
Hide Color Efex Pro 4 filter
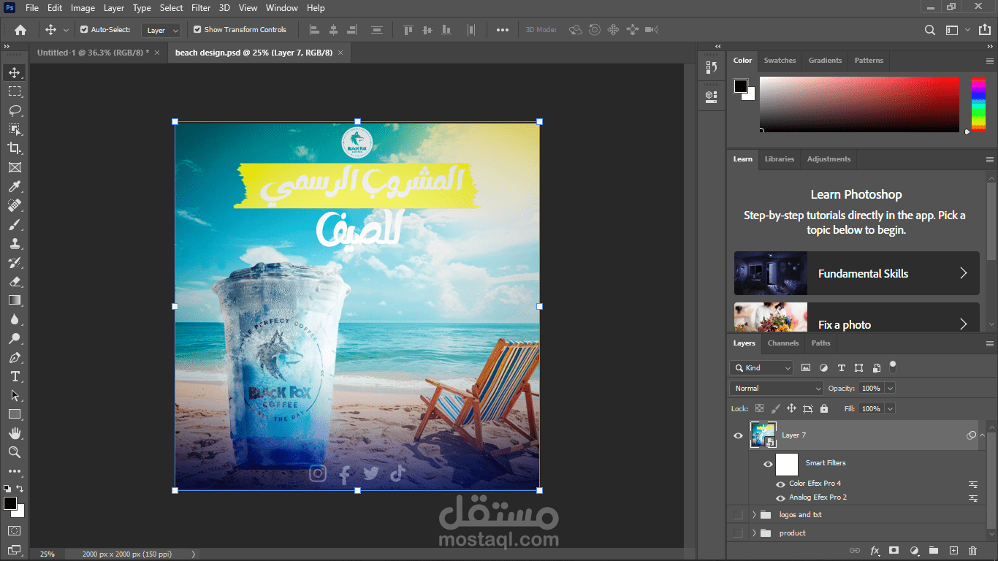point(781,484)
